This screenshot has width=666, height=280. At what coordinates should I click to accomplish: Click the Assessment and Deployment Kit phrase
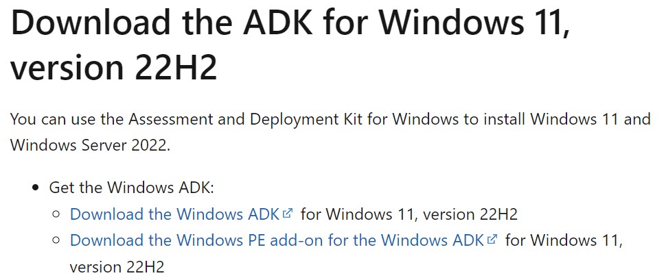click(x=245, y=119)
